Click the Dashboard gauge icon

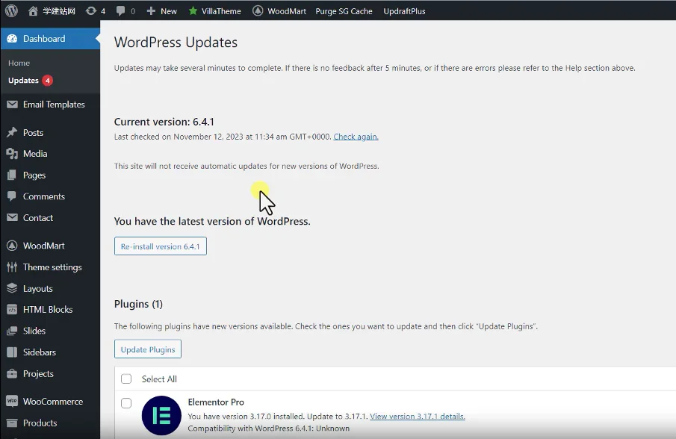coord(12,38)
